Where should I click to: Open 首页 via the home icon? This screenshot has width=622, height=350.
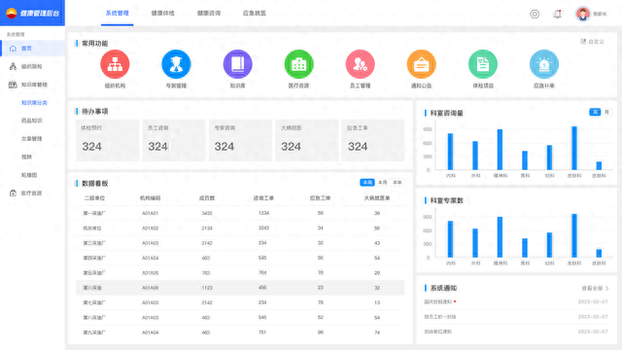pyautogui.click(x=13, y=49)
